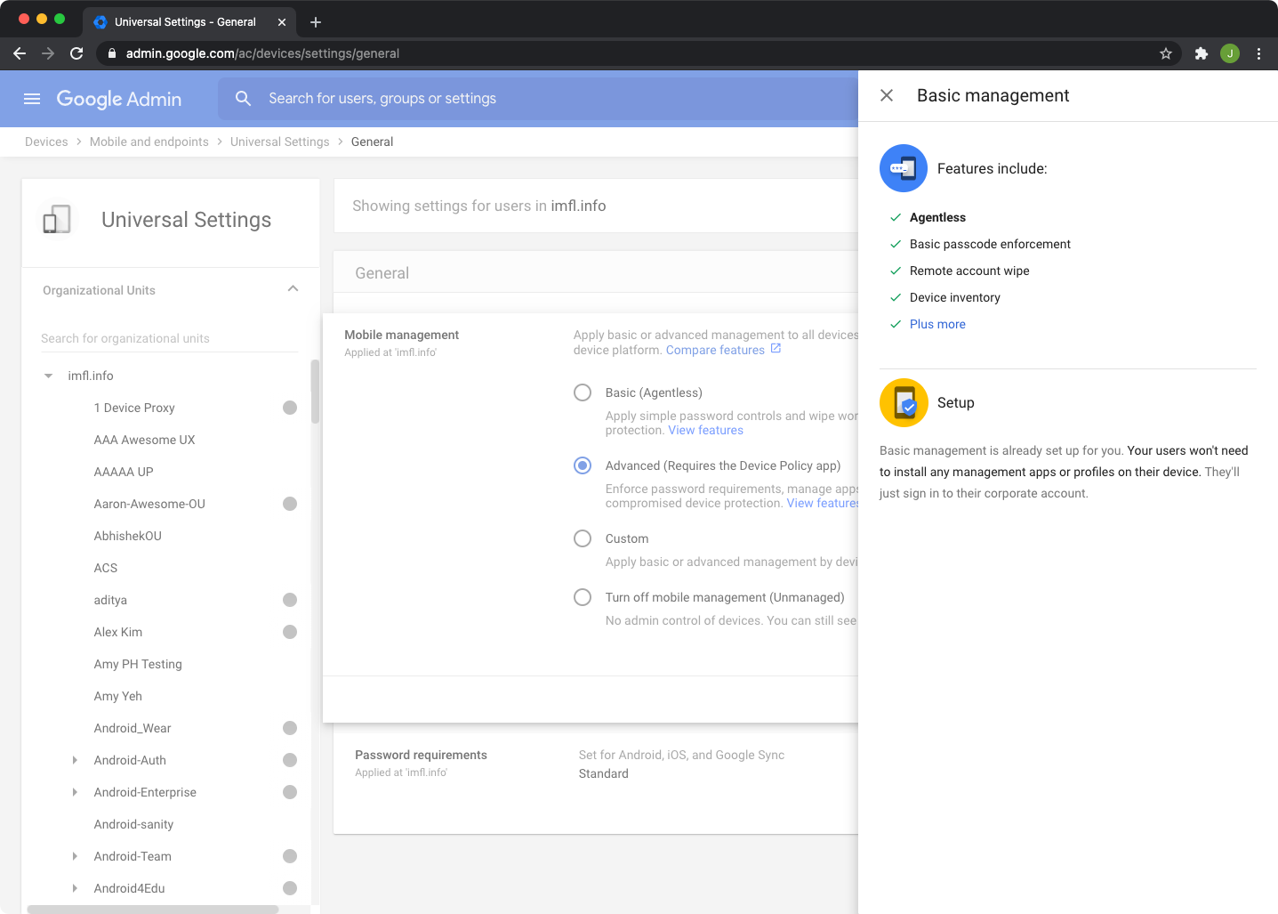Image resolution: width=1278 pixels, height=914 pixels.
Task: Click the Features include device icon
Action: pyautogui.click(x=904, y=168)
